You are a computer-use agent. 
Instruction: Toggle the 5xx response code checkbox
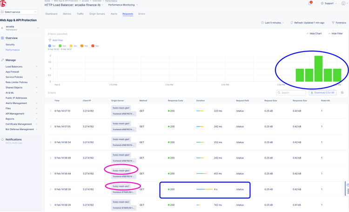(x=93, y=46)
